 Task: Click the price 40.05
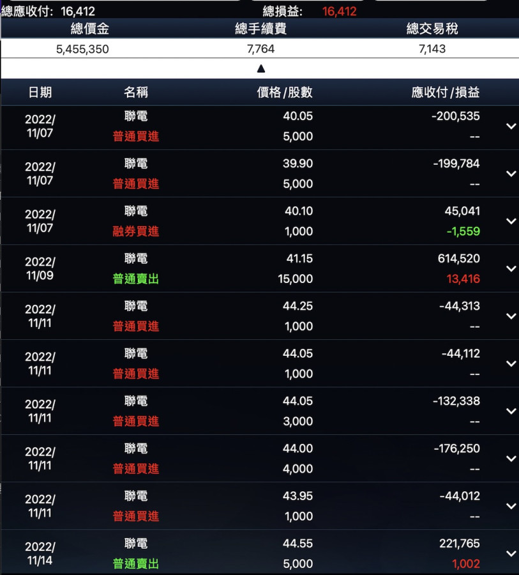tap(297, 116)
